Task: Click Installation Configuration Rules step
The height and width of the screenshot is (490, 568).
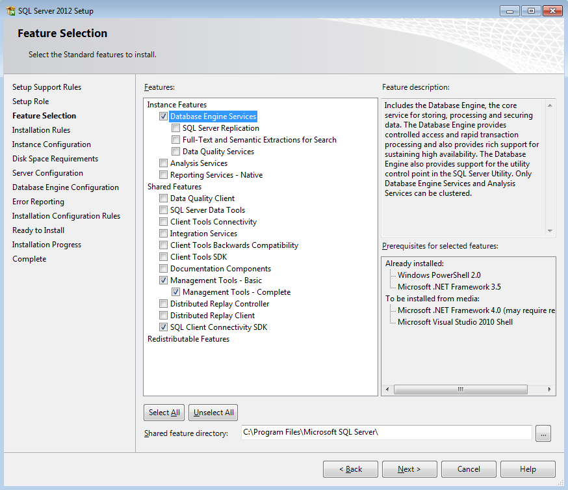Action: 66,216
